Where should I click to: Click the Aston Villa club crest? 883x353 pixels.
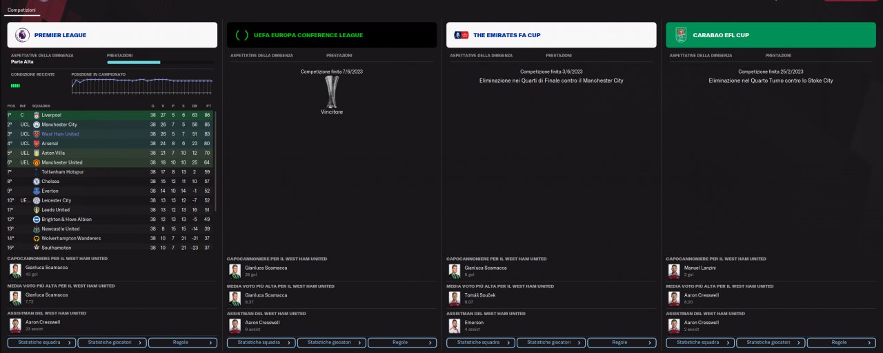37,153
